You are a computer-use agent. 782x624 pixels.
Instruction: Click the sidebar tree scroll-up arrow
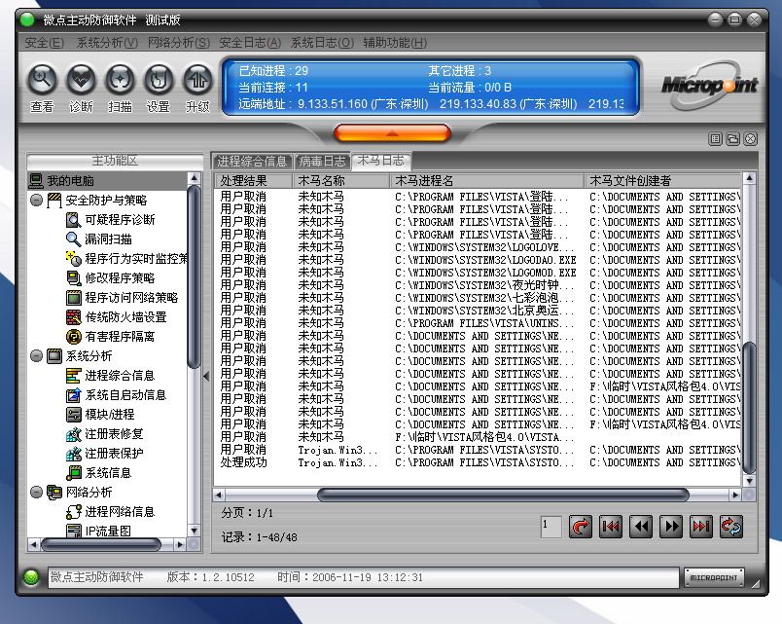[x=194, y=179]
